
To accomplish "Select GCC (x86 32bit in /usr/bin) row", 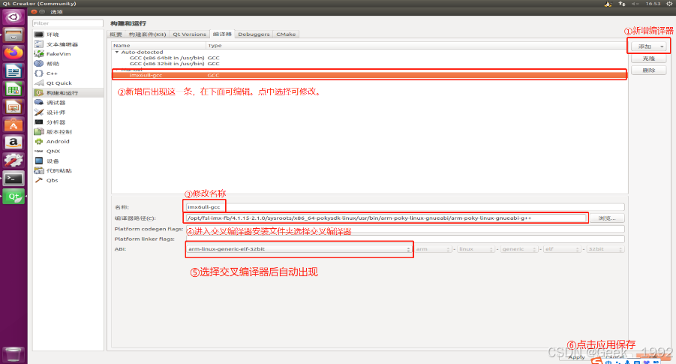I will (369, 64).
